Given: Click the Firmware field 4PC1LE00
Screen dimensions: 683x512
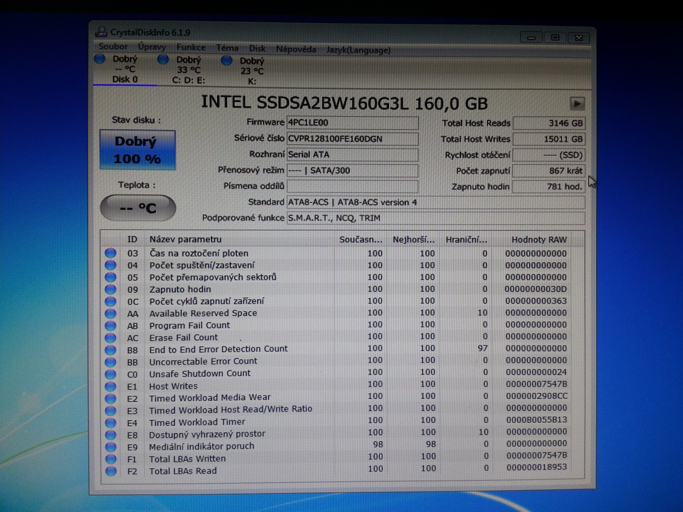Looking at the screenshot, I should pos(352,123).
